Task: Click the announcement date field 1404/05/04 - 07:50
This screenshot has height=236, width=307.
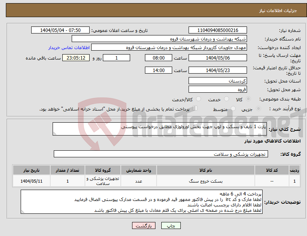Action: [x=60, y=30]
